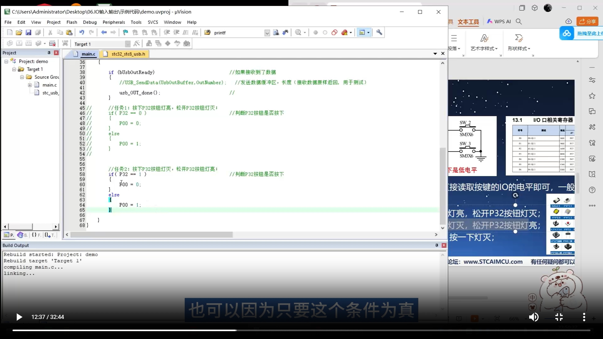This screenshot has width=603, height=339.
Task: Switch to the Functions tab in Project panel
Action: tap(36, 235)
